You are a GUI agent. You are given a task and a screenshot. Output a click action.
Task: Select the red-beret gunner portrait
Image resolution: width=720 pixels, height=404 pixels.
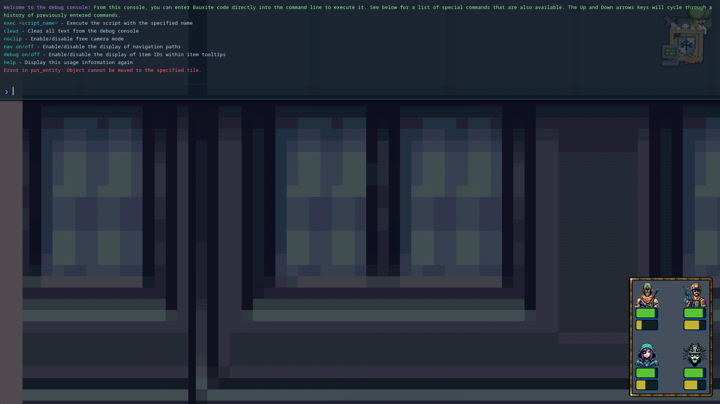point(695,295)
